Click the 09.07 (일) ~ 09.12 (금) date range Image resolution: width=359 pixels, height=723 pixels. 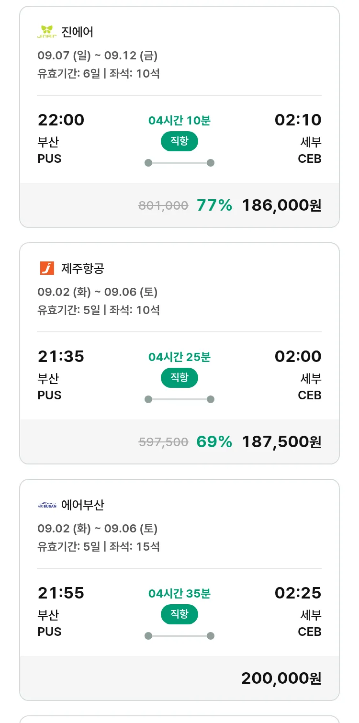[98, 56]
